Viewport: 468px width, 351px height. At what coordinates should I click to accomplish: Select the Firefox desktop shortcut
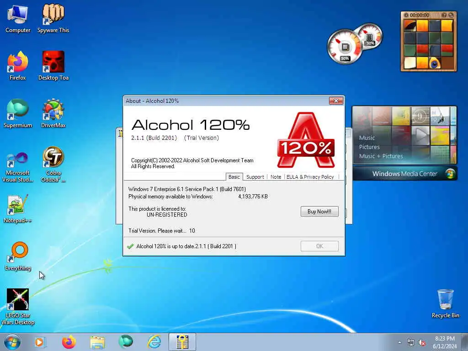(18, 66)
